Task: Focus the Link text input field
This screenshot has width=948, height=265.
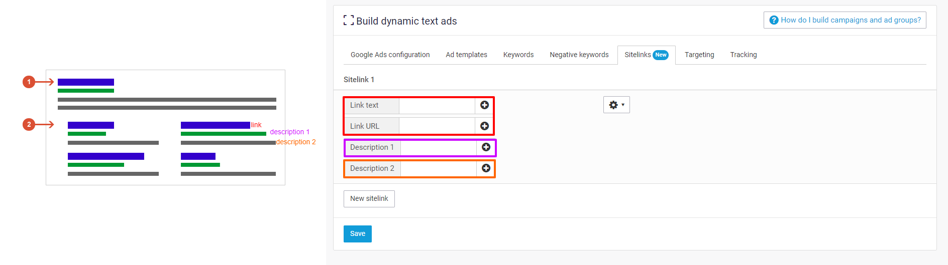Action: tap(437, 105)
